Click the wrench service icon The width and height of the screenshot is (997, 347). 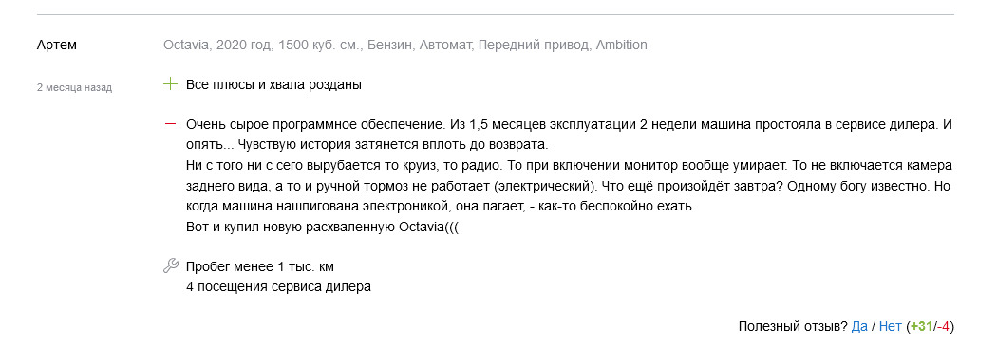(170, 265)
